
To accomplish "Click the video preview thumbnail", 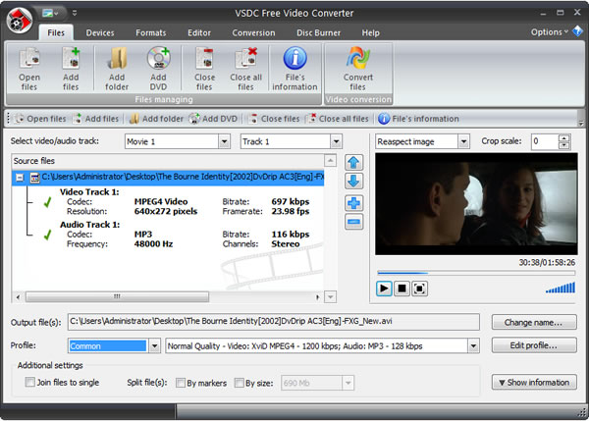I will coord(476,204).
